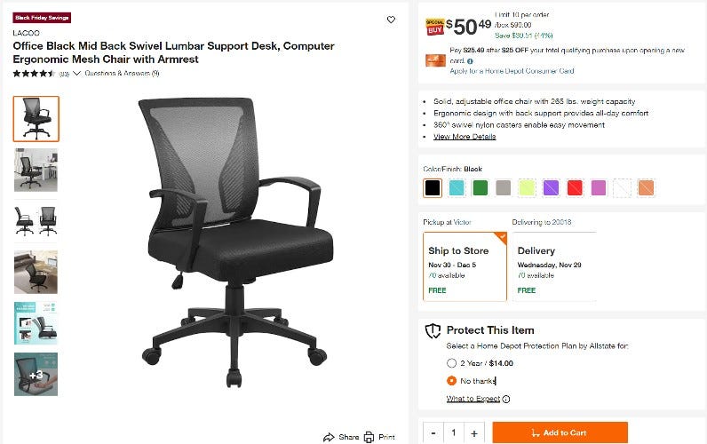Select the No thanks protection option
Viewport: 707px width, 444px height.
point(451,380)
